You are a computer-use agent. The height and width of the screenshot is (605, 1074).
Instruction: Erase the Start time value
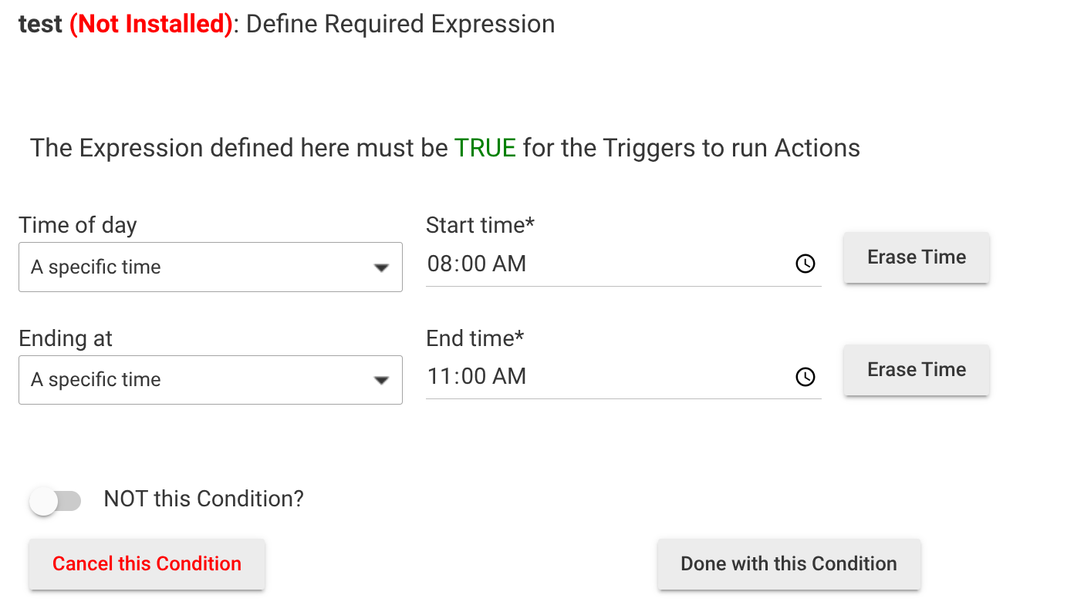(x=916, y=257)
